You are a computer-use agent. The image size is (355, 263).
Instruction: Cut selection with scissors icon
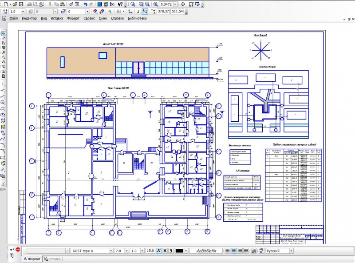pyautogui.click(x=50, y=4)
